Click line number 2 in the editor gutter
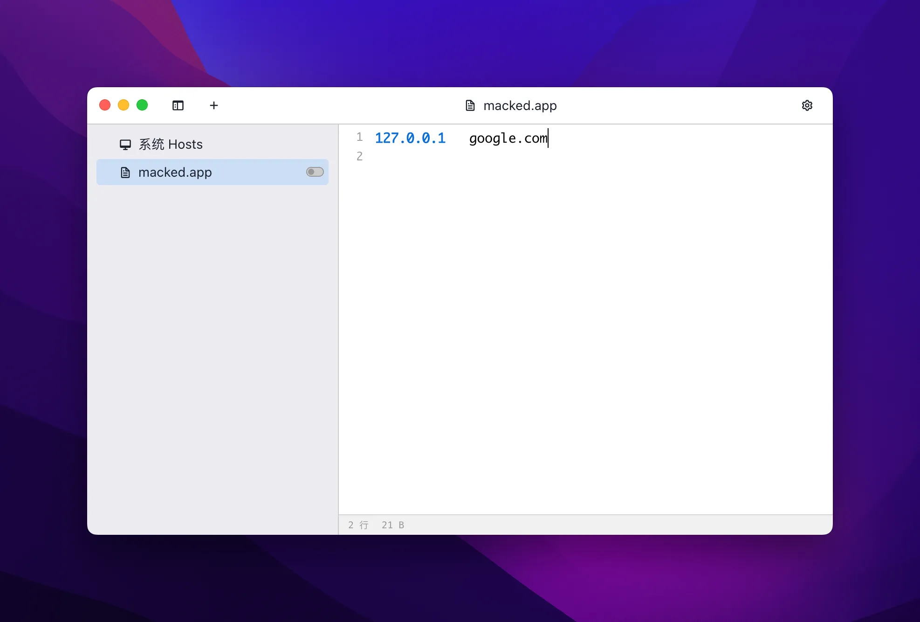This screenshot has width=920, height=622. (359, 156)
